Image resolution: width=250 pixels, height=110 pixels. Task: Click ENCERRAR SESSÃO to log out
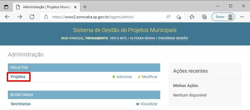click(x=173, y=38)
